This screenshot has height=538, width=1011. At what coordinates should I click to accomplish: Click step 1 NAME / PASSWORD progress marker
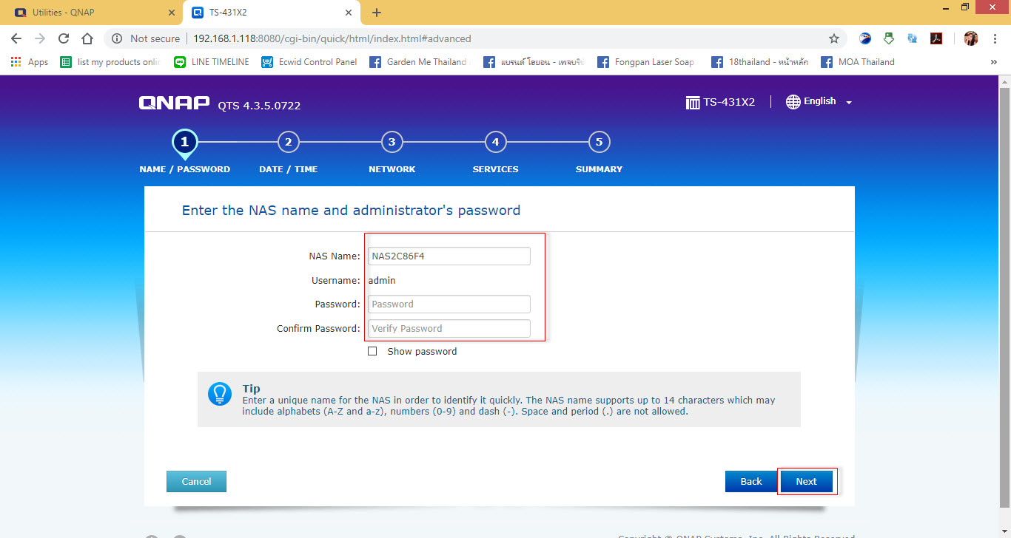point(184,141)
